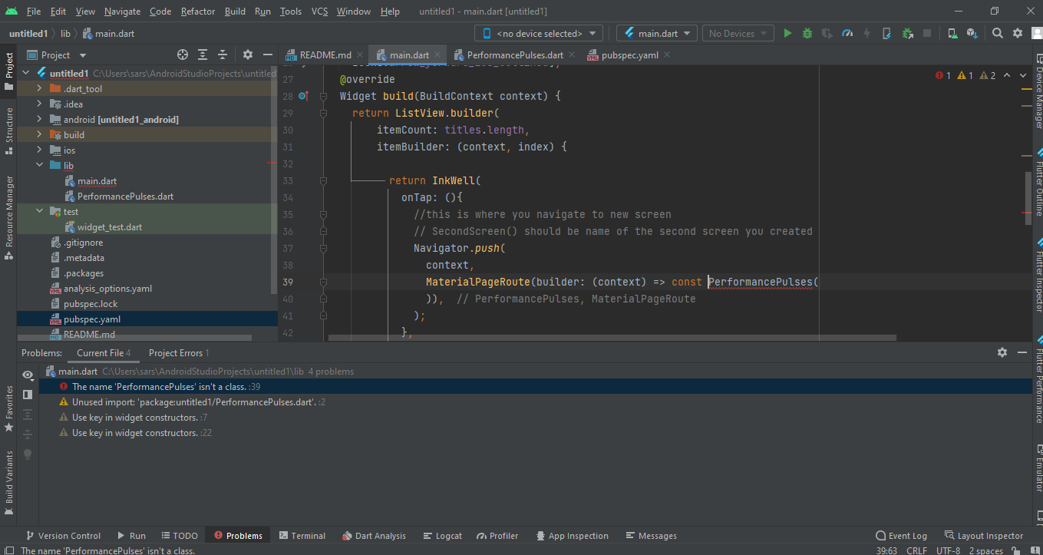Image resolution: width=1043 pixels, height=555 pixels.
Task: Click the CRLF line separator in status bar
Action: pyautogui.click(x=916, y=550)
